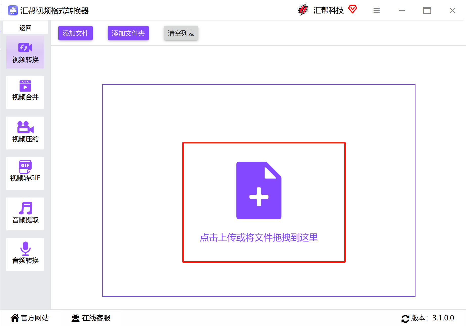This screenshot has width=466, height=326.
Task: Select the 视频转换 sidebar icon
Action: [x=25, y=48]
